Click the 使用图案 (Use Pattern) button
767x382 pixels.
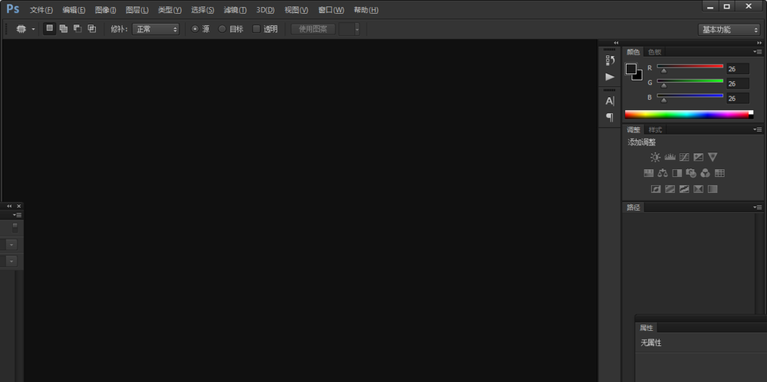click(313, 29)
